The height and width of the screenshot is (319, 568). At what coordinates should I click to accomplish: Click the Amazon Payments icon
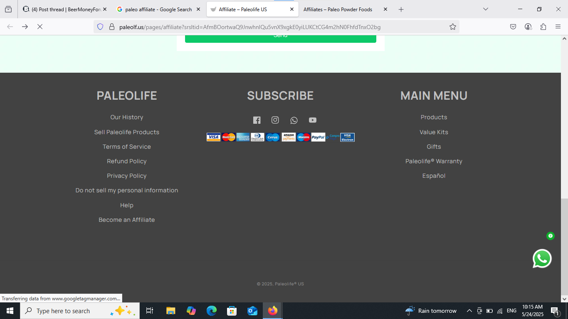tap(289, 137)
